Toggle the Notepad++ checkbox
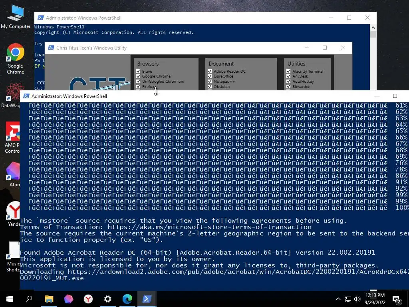The width and height of the screenshot is (409, 307). coord(210,82)
